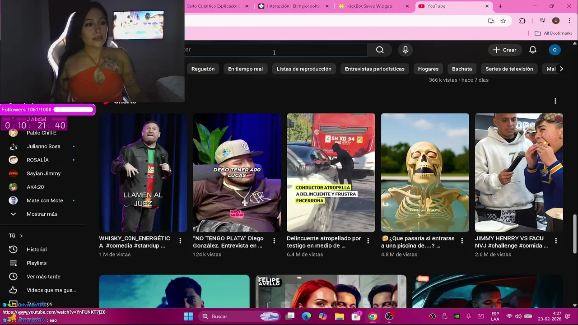Select Entrevistas periodísticas chip

374,69
